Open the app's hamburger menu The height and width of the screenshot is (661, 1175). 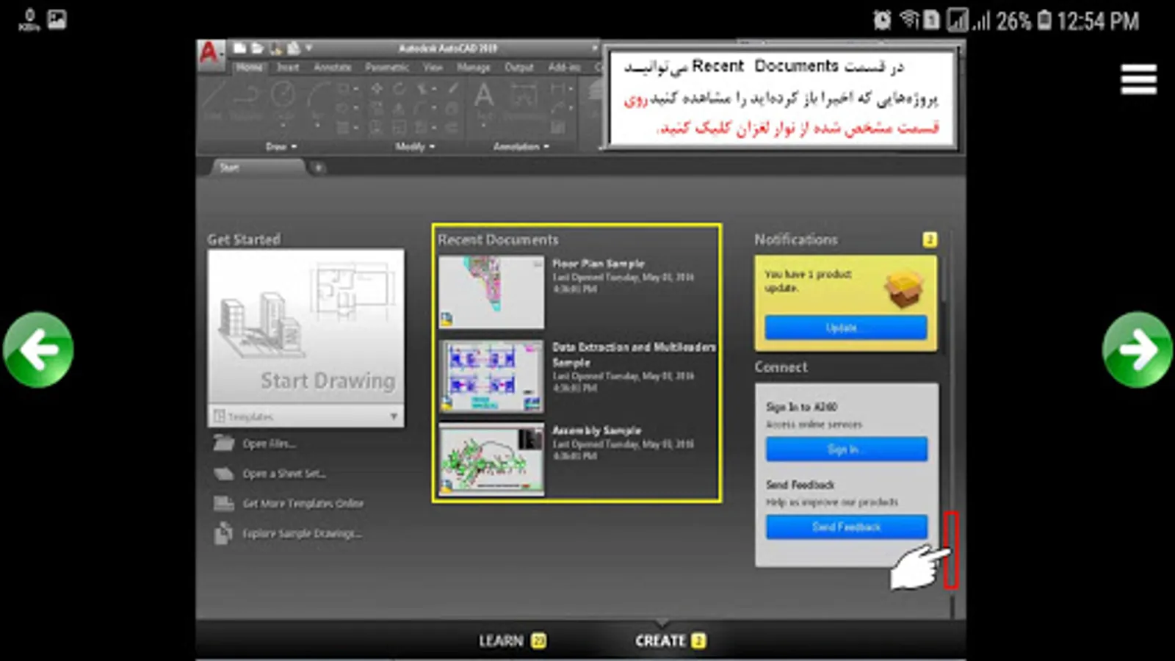[x=1138, y=79]
